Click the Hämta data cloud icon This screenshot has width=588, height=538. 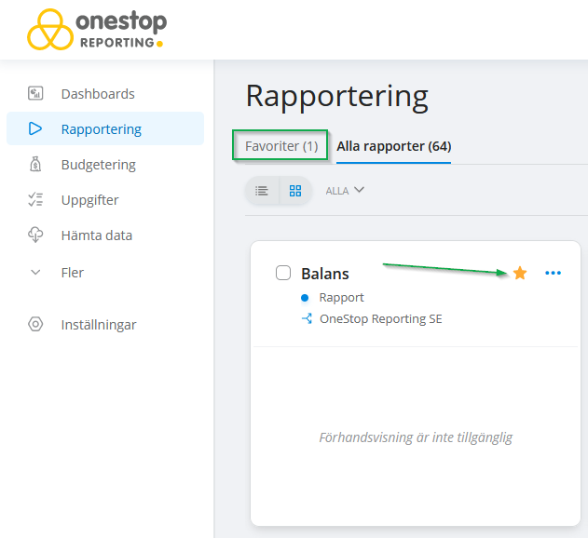(x=35, y=235)
